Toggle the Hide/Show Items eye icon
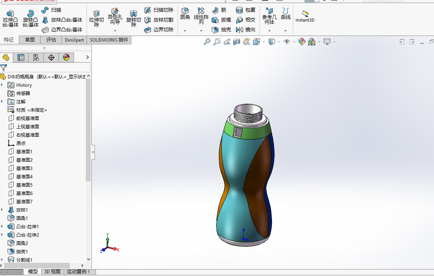 (287, 42)
